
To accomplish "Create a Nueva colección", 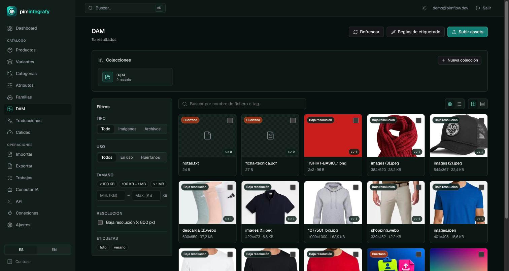I will (460, 60).
